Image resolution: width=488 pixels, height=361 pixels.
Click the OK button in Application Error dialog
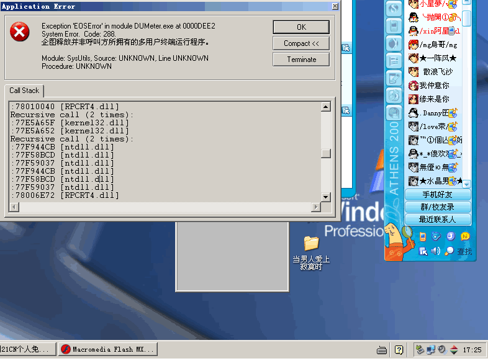pos(301,27)
